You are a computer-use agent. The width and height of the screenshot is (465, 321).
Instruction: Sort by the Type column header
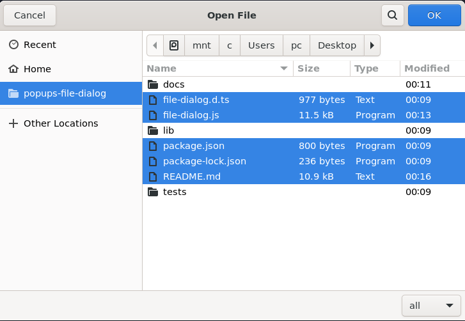point(375,68)
